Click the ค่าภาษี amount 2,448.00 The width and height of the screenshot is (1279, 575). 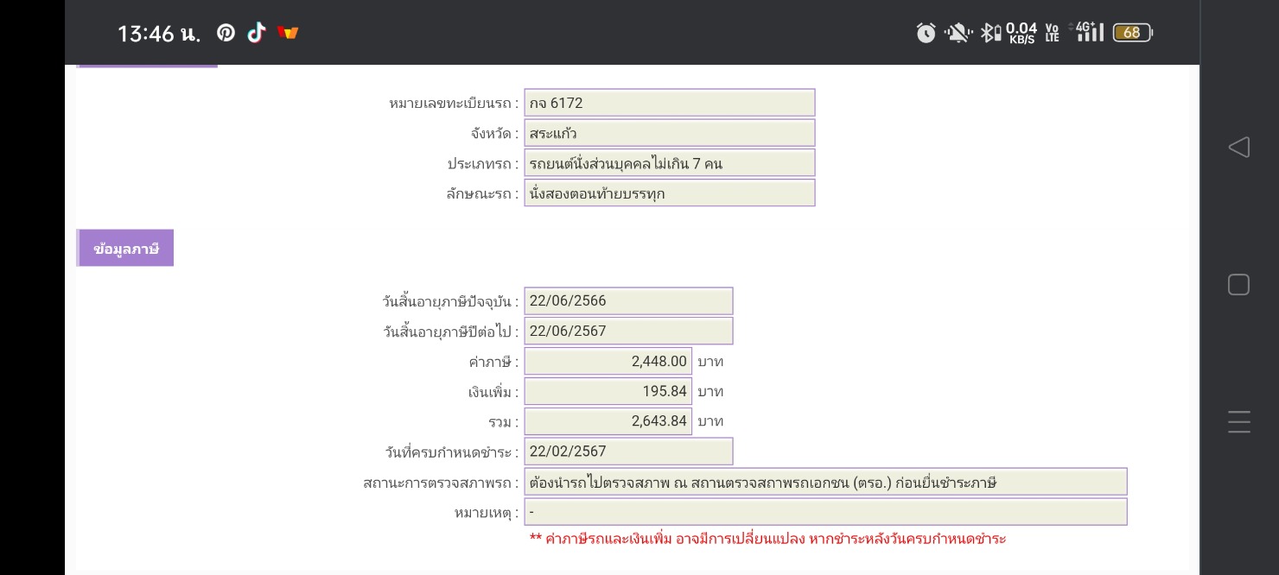(608, 361)
